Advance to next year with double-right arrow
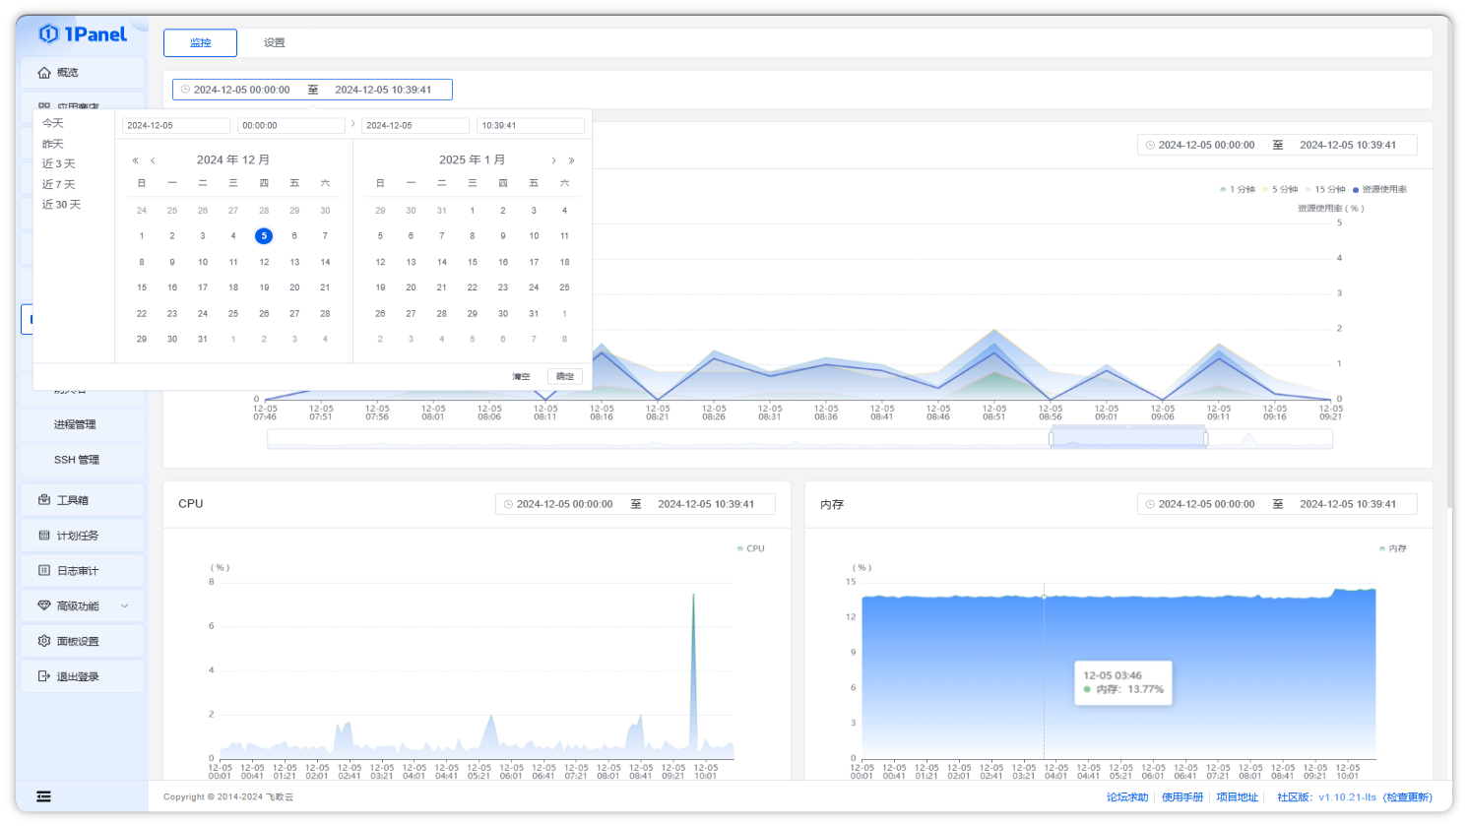Image resolution: width=1468 pixels, height=826 pixels. tap(571, 160)
